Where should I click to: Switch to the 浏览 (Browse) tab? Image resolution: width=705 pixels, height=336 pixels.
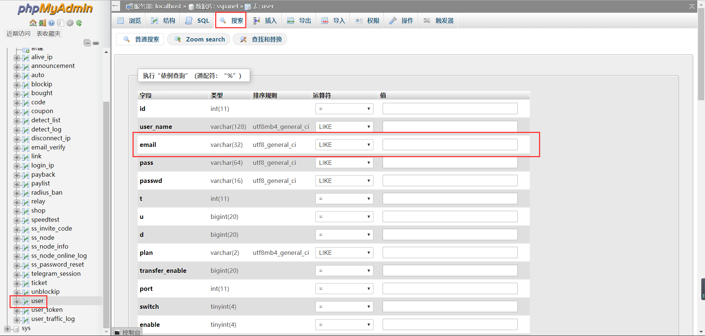tap(129, 21)
